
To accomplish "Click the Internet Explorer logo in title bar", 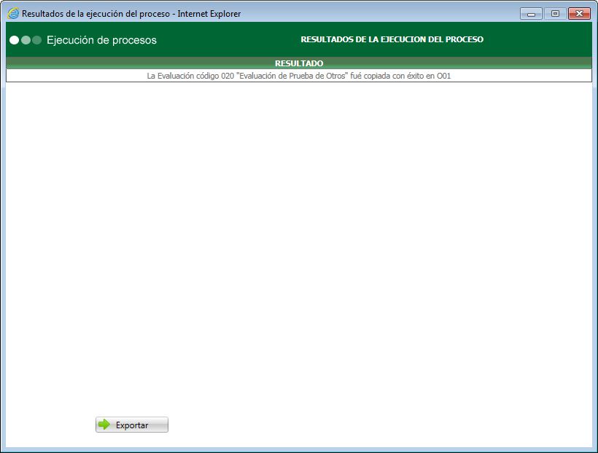I will [x=13, y=14].
